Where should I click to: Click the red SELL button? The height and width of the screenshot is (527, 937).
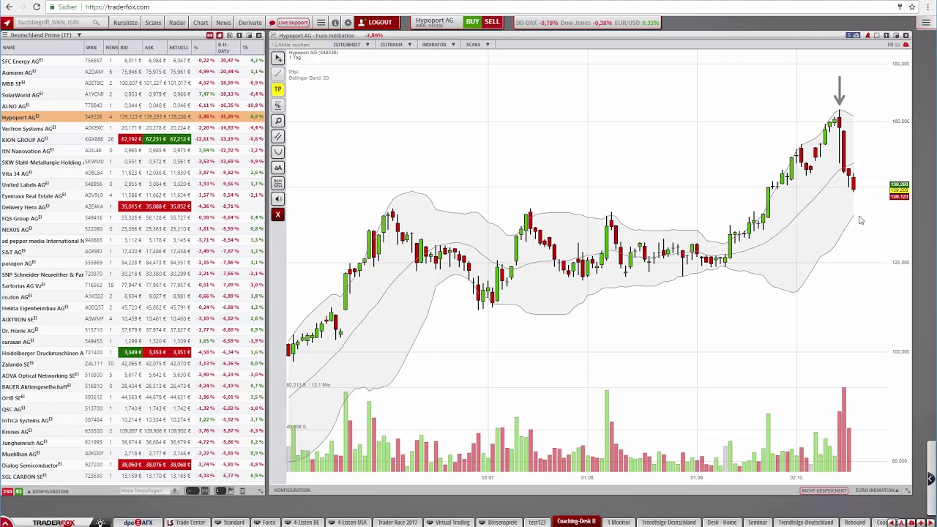point(492,22)
